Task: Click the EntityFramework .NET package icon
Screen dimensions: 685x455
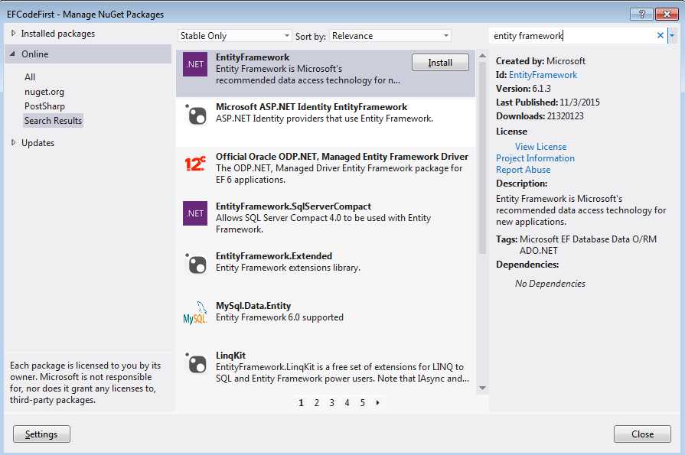Action: [195, 64]
